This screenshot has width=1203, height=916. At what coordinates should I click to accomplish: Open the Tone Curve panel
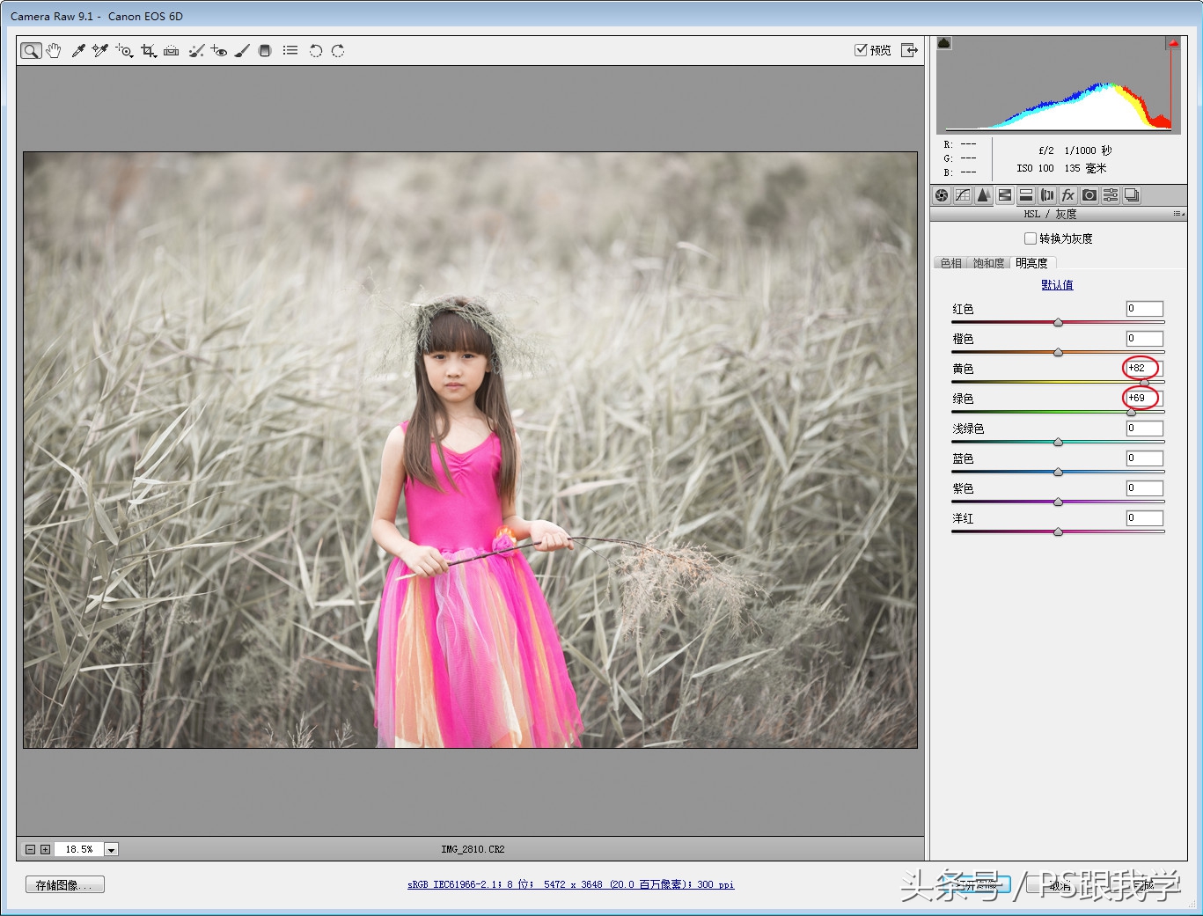[x=963, y=195]
